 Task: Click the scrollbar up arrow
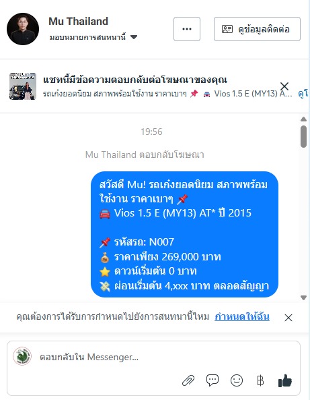pyautogui.click(x=303, y=119)
